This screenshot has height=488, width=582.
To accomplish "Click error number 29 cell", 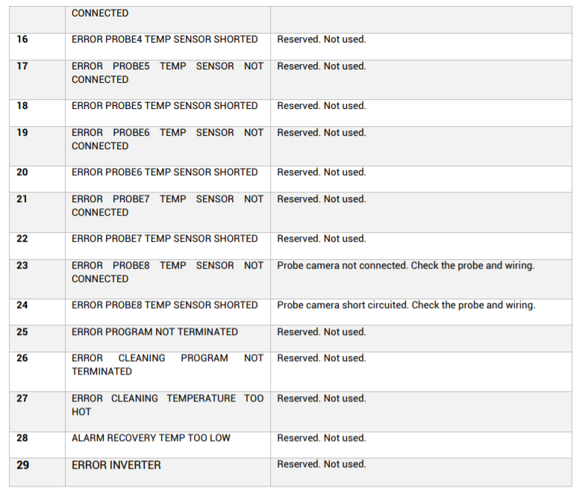I will tap(22, 465).
